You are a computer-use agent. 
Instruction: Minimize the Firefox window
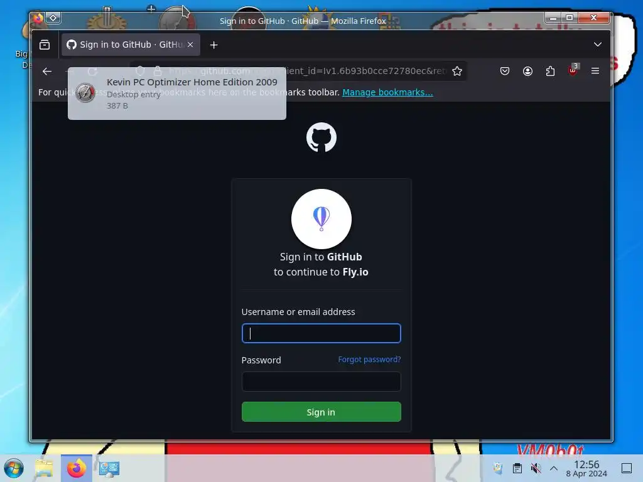point(553,18)
